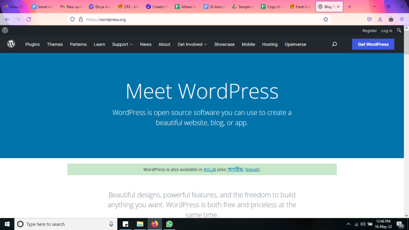Open the search icon in the admin bar

pyautogui.click(x=399, y=30)
